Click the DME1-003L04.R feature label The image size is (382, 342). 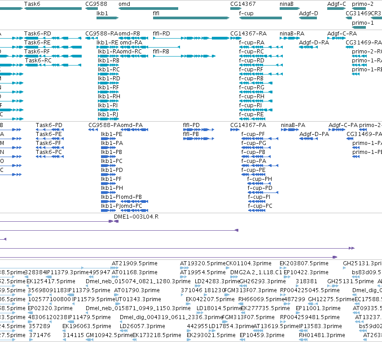click(136, 217)
